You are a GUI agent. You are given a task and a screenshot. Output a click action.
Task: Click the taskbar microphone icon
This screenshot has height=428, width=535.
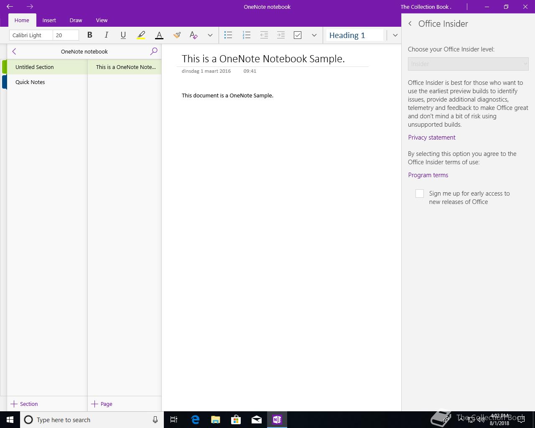tap(155, 420)
